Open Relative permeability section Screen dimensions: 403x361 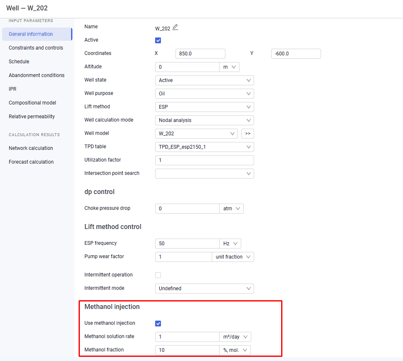tap(32, 117)
